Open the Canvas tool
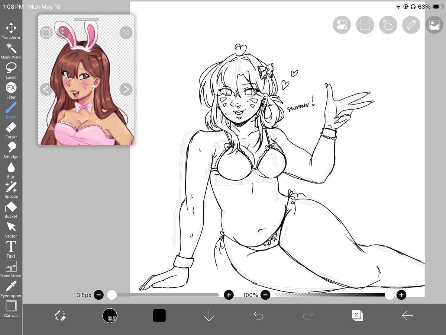 pyautogui.click(x=11, y=309)
